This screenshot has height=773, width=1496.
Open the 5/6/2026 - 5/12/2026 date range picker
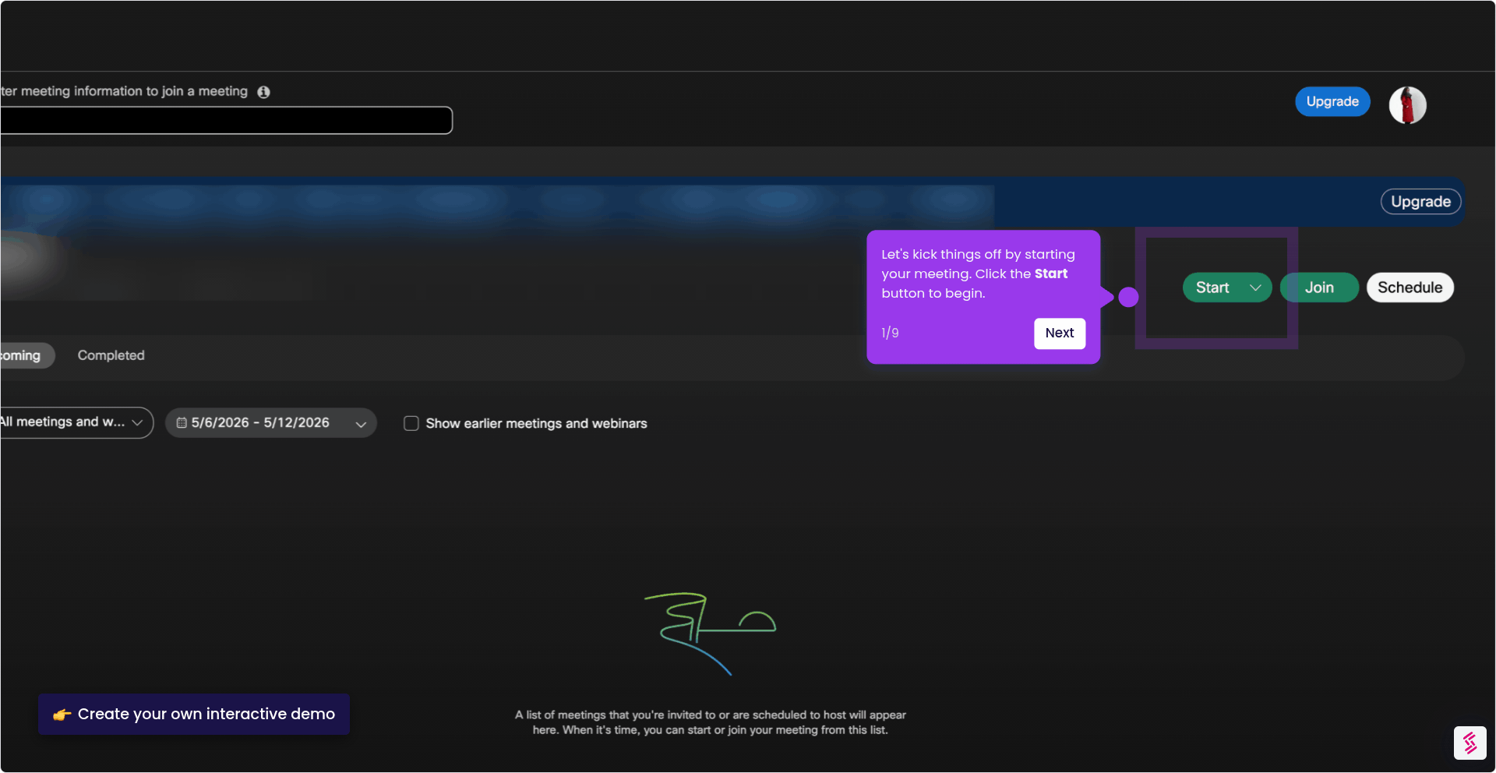click(270, 422)
